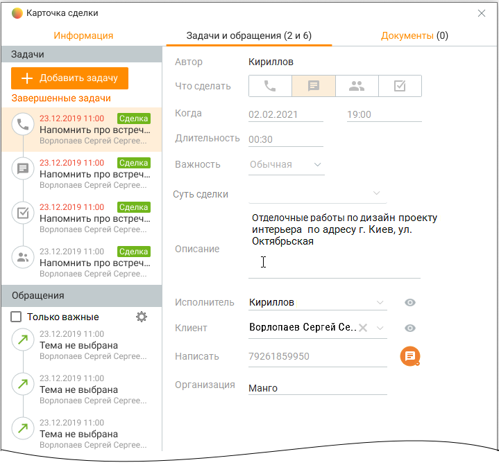Close the deal card window
Viewport: 499px width, 474px height.
coord(482,13)
